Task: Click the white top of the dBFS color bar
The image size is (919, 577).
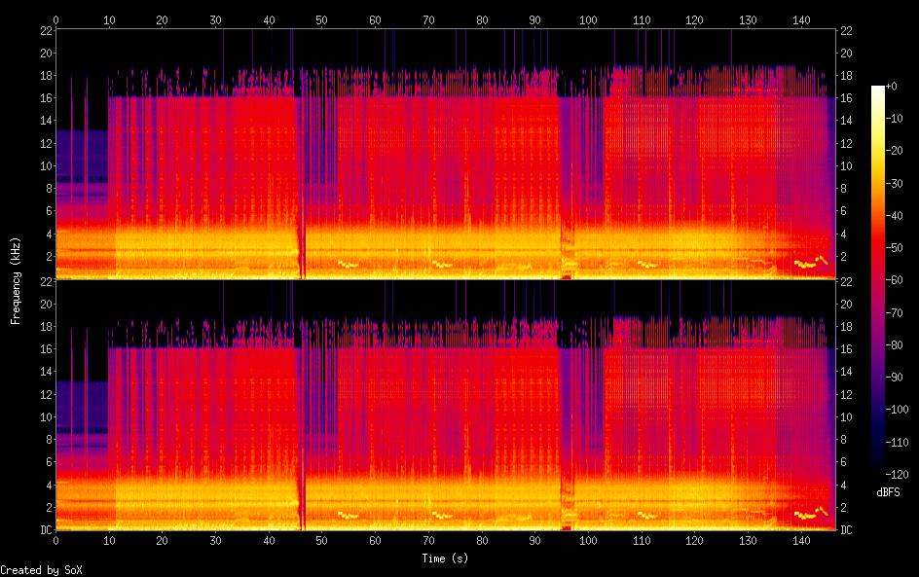Action: click(878, 90)
